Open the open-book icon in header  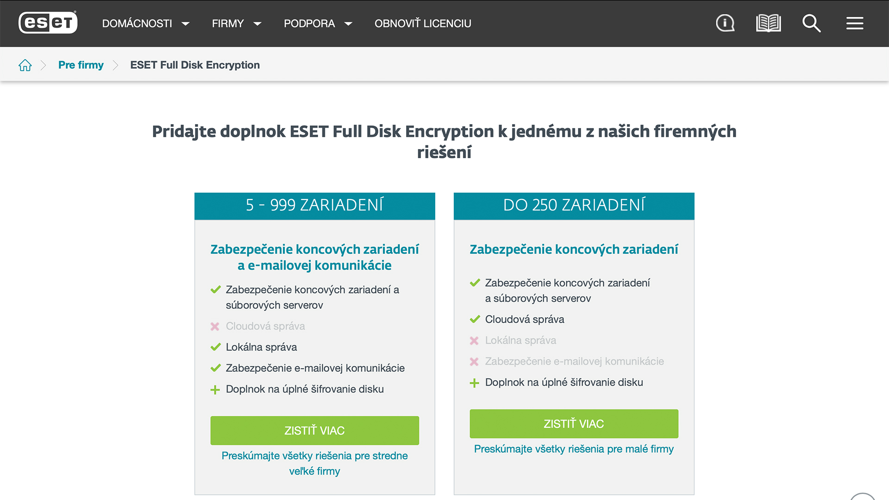point(768,23)
